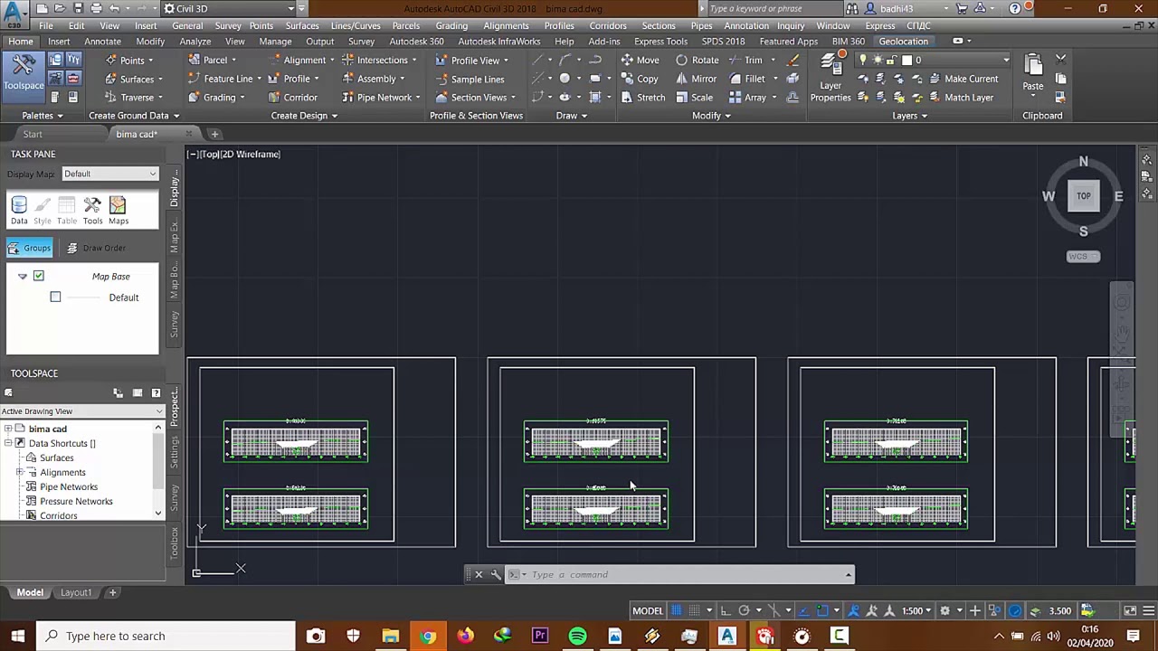Click the Make Current layer button
The image size is (1158, 651).
point(963,79)
